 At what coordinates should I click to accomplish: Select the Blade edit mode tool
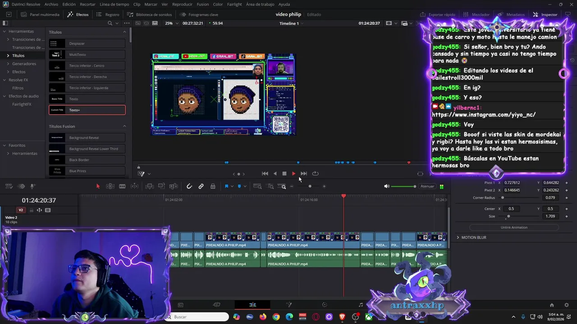[122, 186]
